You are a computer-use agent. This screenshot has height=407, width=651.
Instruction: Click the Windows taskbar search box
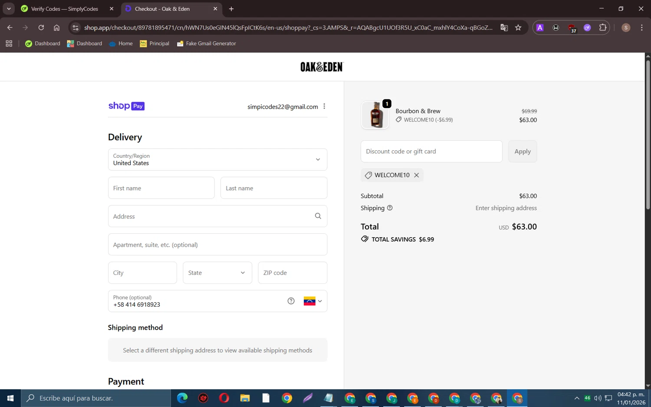pyautogui.click(x=96, y=398)
